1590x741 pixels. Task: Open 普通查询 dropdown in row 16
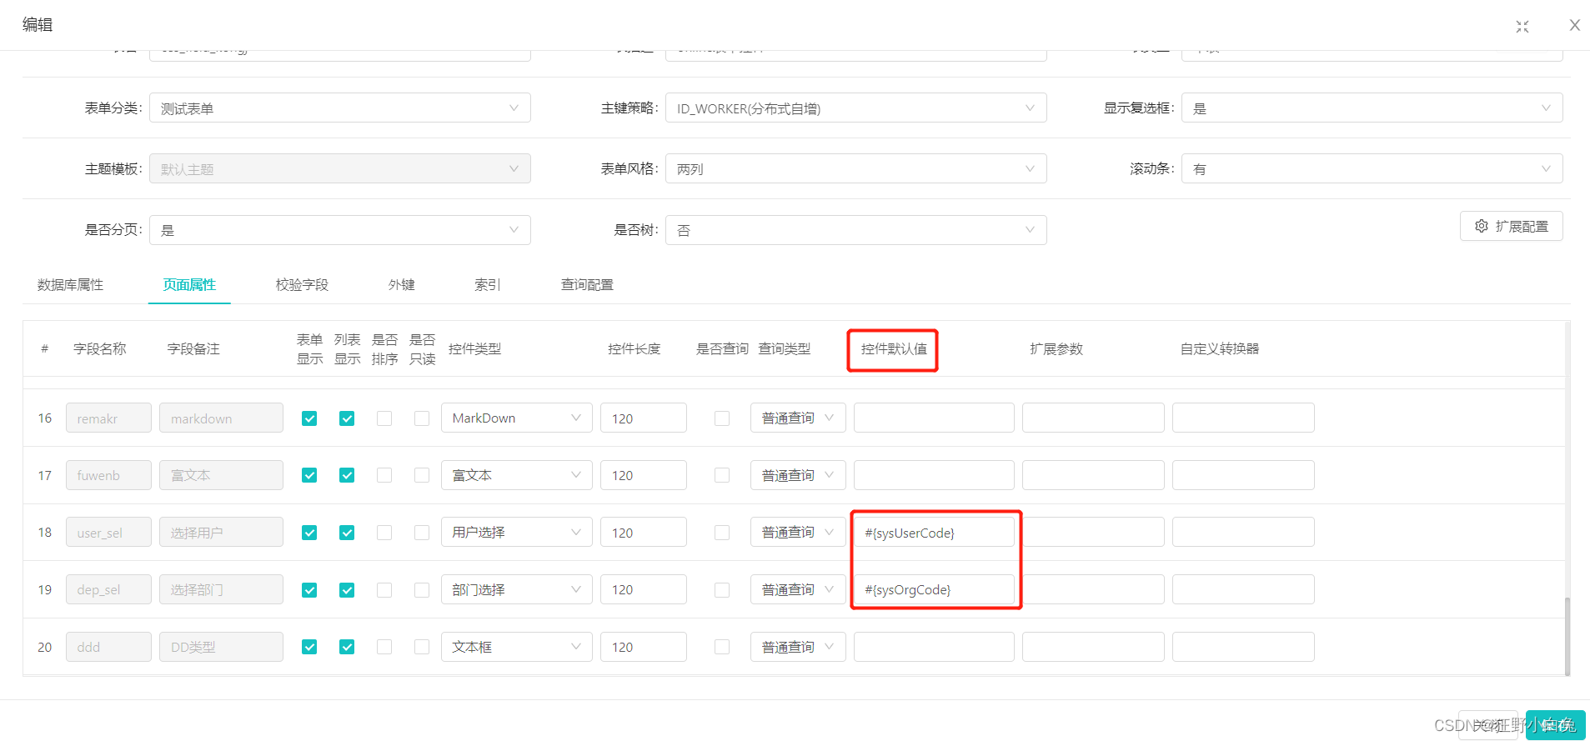798,418
